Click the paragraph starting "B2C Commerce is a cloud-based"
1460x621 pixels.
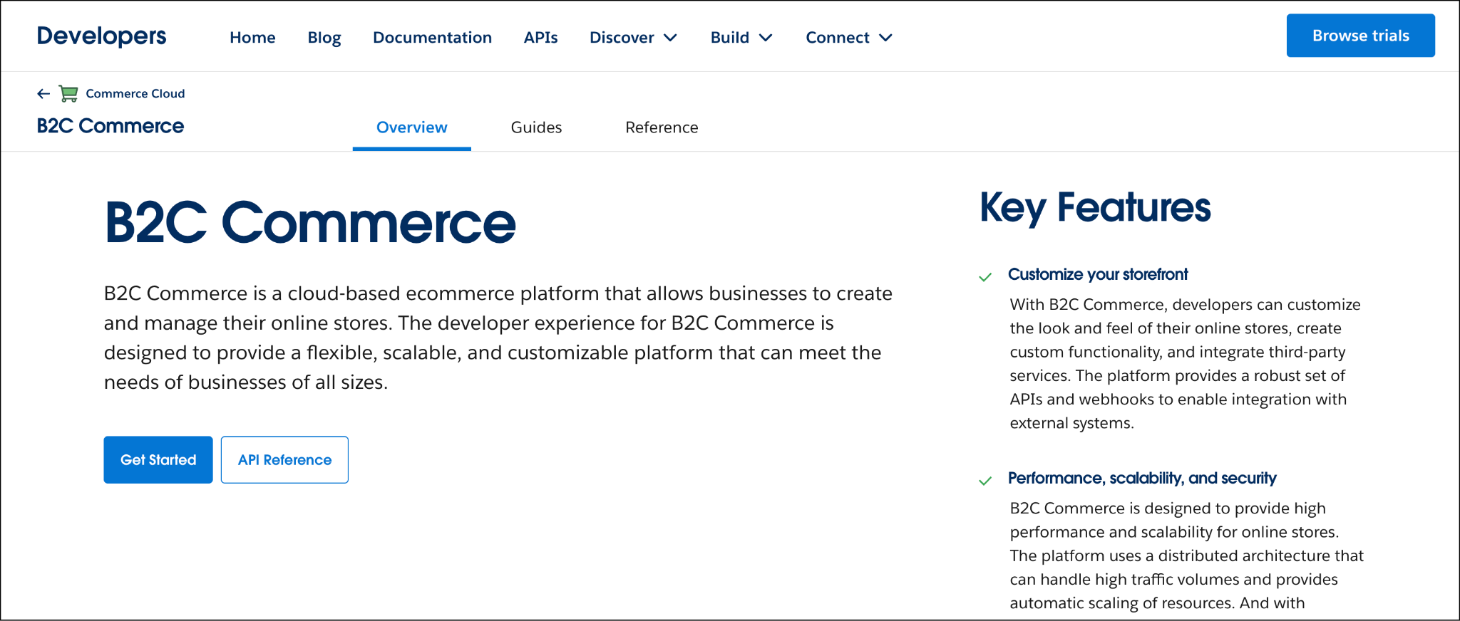tap(498, 338)
